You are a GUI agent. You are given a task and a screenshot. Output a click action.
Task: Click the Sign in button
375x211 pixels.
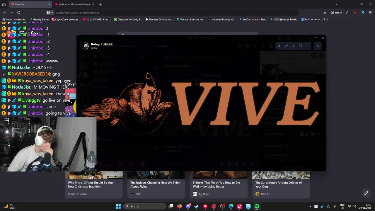click(336, 13)
